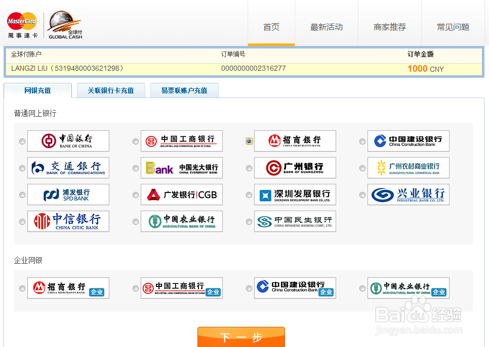Select the radio button for 中国光大银行

pos(135,168)
